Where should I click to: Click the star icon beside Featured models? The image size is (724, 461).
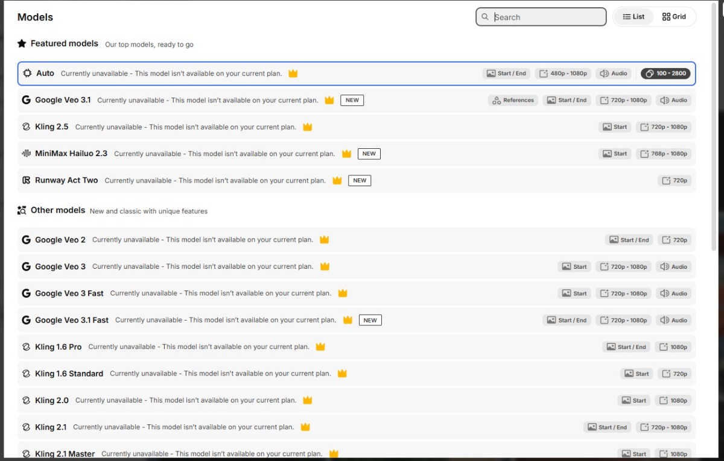(22, 43)
